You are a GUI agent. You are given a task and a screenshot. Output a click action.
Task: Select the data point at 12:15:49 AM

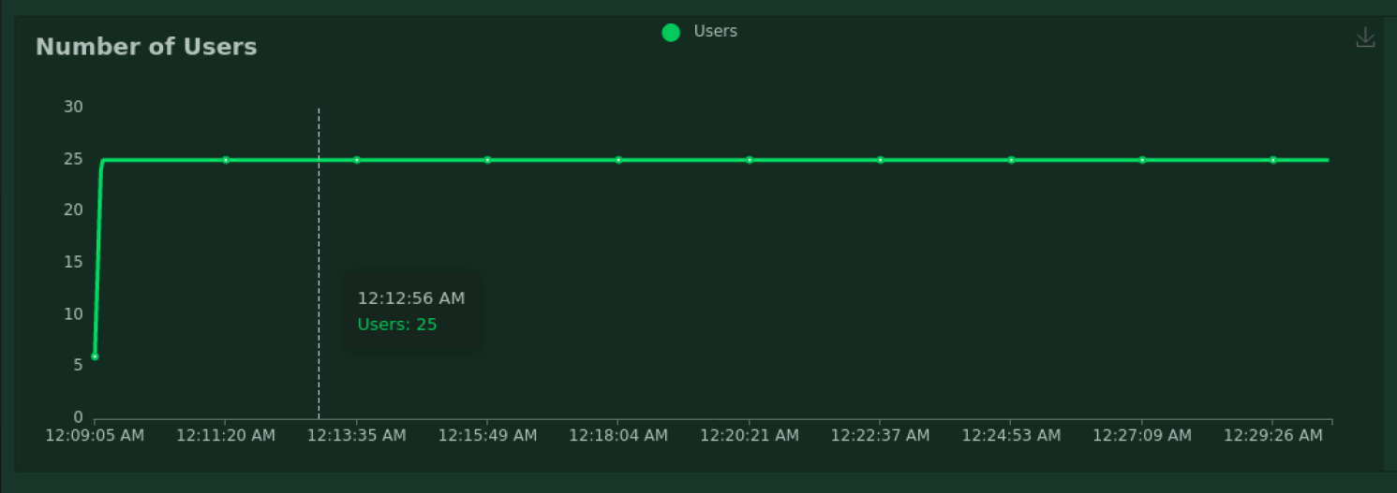point(487,160)
